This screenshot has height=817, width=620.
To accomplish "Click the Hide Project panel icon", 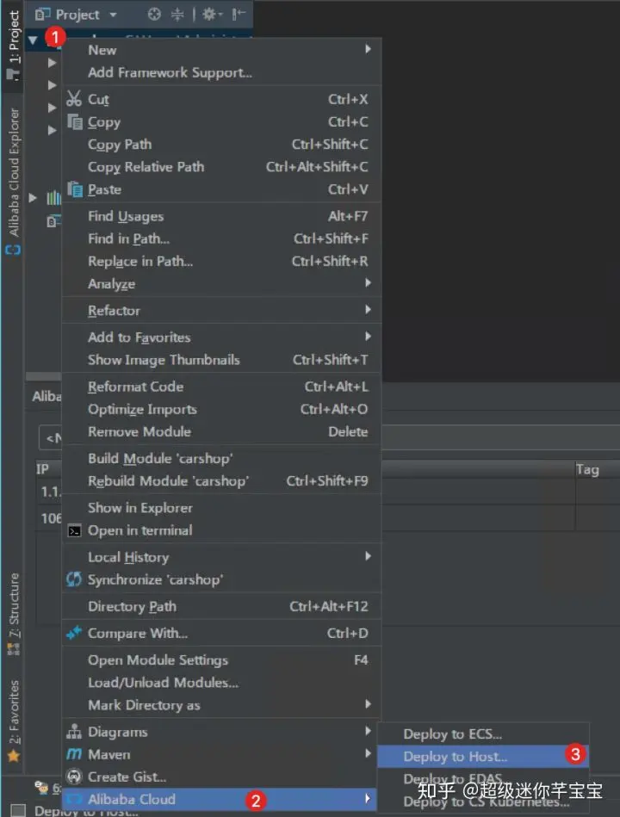I will click(239, 14).
